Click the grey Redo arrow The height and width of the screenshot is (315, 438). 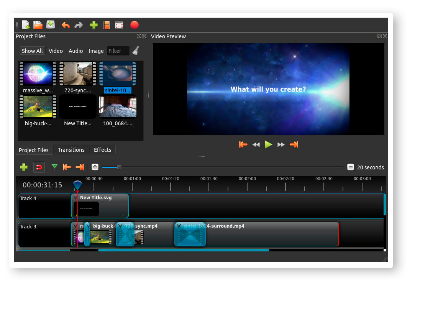(79, 25)
